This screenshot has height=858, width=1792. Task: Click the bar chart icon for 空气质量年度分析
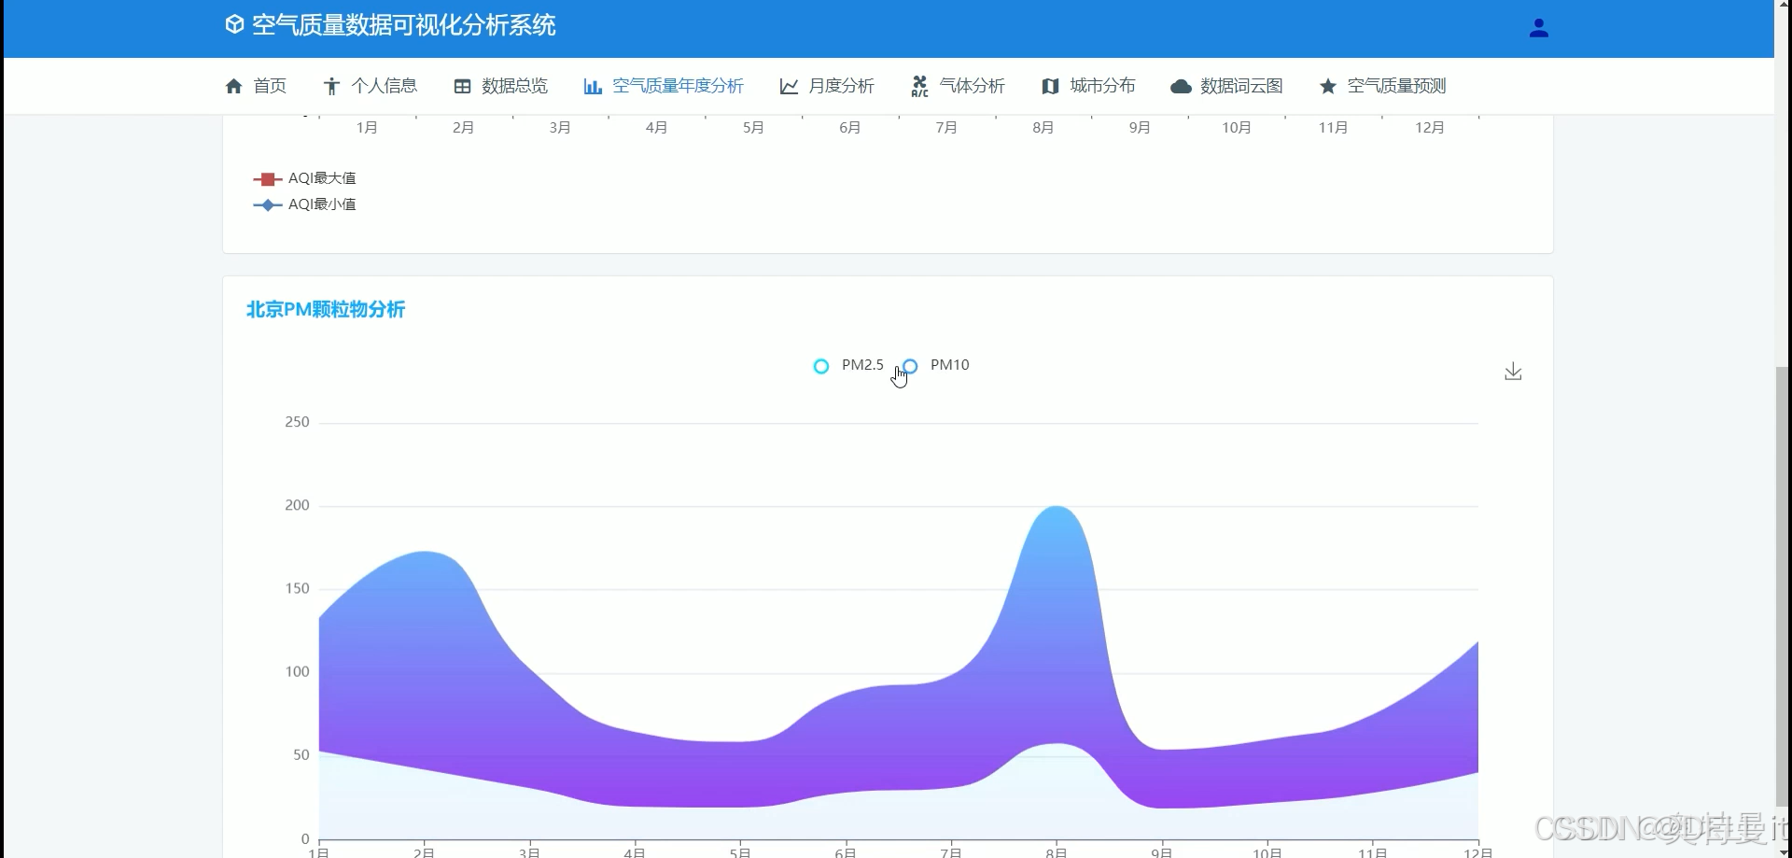click(594, 85)
